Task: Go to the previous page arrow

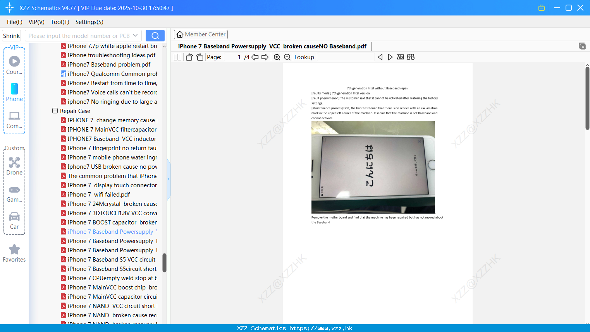Action: pyautogui.click(x=255, y=57)
